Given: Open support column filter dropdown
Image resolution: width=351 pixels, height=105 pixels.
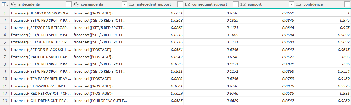Looking at the screenshot, I should 291,4.
